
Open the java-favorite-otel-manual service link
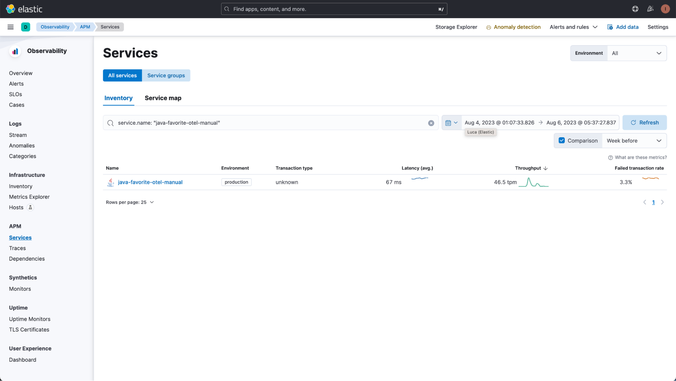[x=150, y=182]
